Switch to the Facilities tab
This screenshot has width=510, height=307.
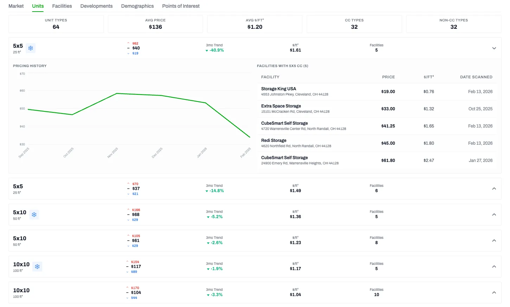pos(62,6)
